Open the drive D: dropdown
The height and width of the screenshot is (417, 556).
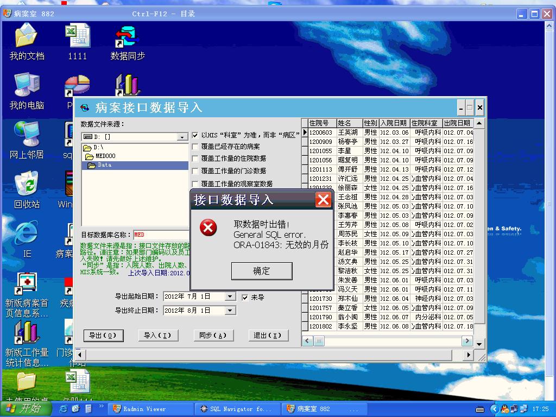182,137
